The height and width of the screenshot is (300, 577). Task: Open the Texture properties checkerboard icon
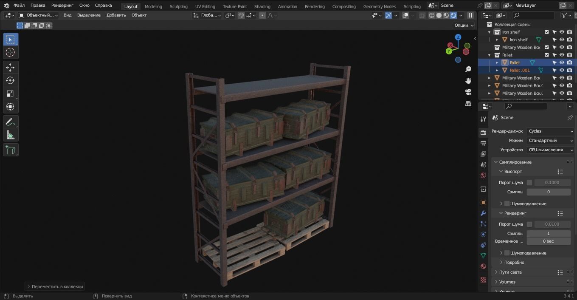(483, 280)
